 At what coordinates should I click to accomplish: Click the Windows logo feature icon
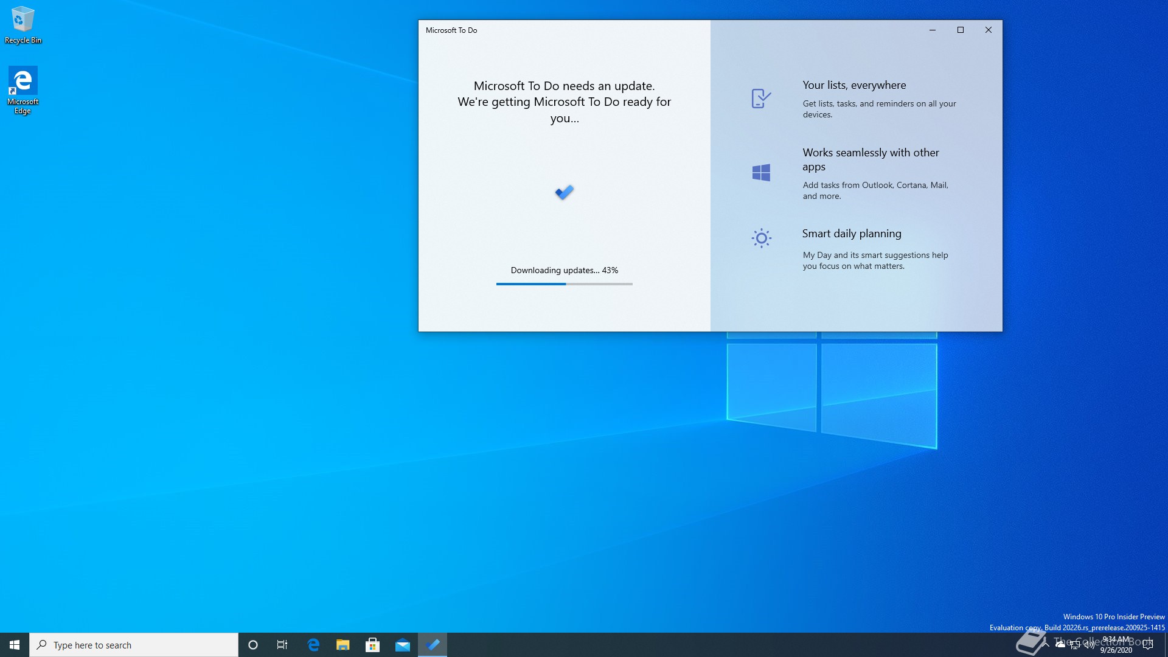761,173
